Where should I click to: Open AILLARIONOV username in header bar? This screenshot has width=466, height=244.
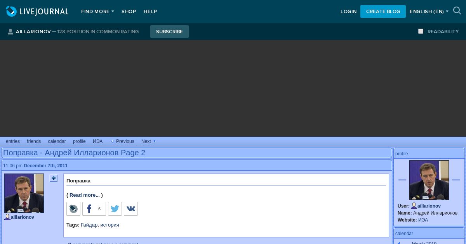(x=33, y=32)
